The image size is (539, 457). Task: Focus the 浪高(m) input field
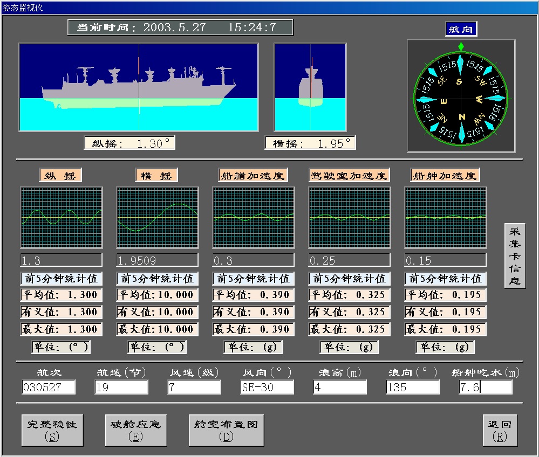click(340, 387)
